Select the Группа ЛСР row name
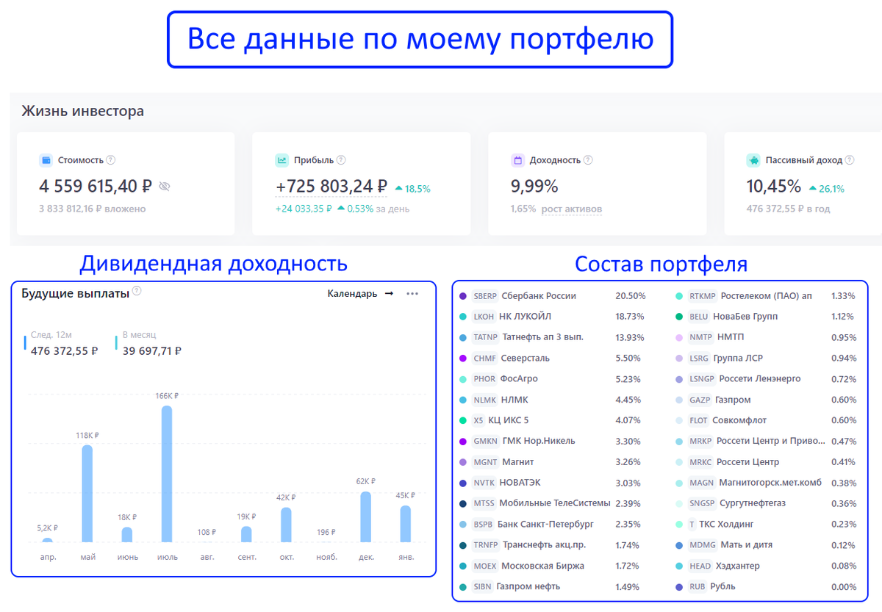Viewport: 882px width, 612px height. pos(738,359)
